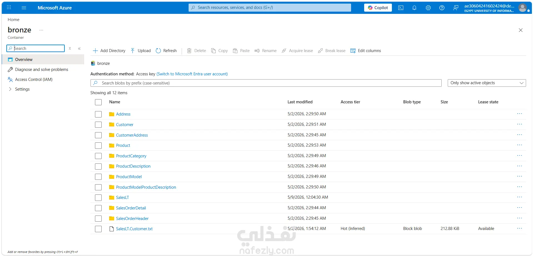
Task: Check the Customer folder checkbox
Action: pos(98,125)
